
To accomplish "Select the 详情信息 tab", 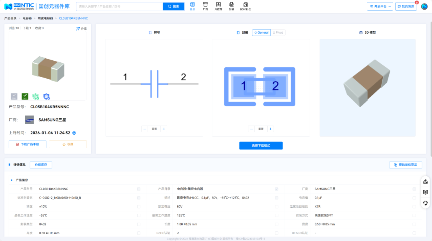I will (19, 165).
